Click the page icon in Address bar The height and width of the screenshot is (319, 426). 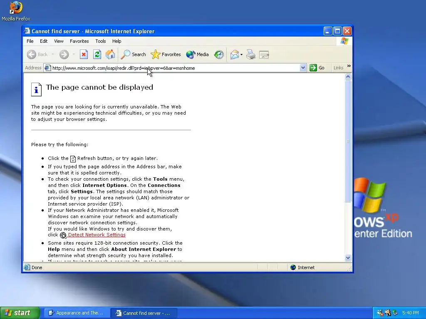coord(47,68)
